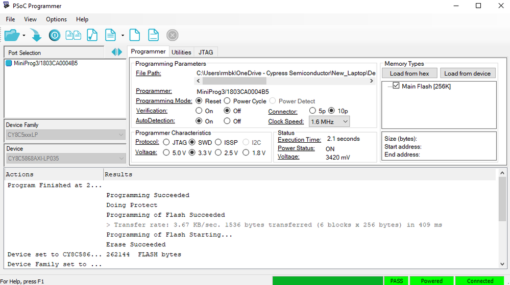This screenshot has width=510, height=285.
Task: Set AutoDetection to Off
Action: pos(227,121)
